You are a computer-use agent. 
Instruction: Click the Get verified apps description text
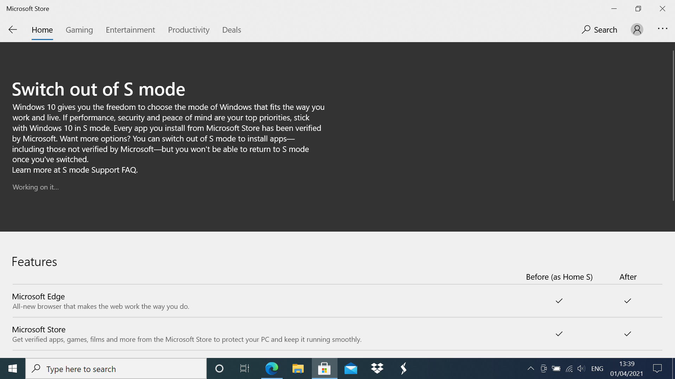pyautogui.click(x=187, y=339)
